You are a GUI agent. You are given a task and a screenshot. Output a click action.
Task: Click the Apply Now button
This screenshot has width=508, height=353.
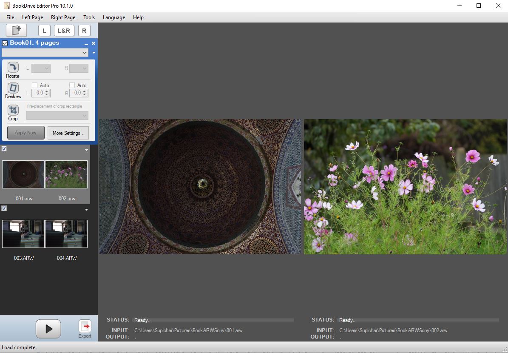point(26,133)
